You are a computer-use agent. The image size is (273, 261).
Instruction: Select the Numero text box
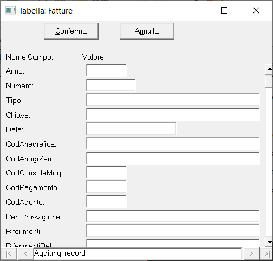pos(111,85)
